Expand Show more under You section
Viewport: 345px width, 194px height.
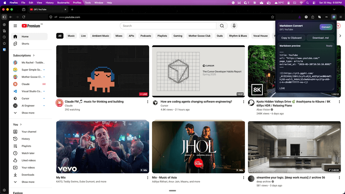click(29, 182)
